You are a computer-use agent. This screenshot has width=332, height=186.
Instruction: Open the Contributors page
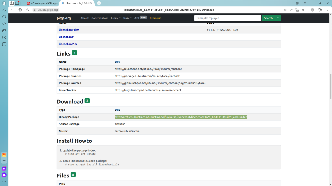click(100, 18)
